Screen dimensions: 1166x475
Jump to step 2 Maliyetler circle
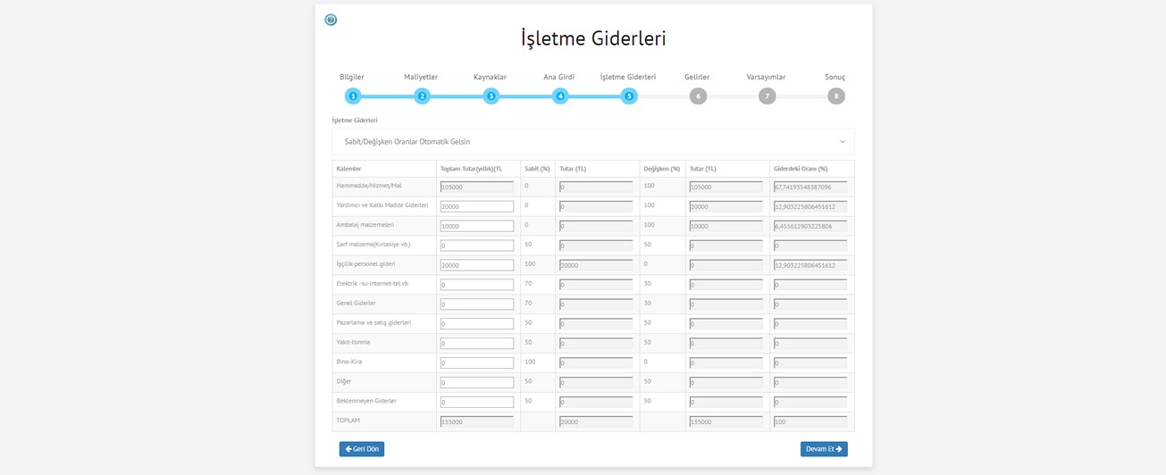coord(422,96)
